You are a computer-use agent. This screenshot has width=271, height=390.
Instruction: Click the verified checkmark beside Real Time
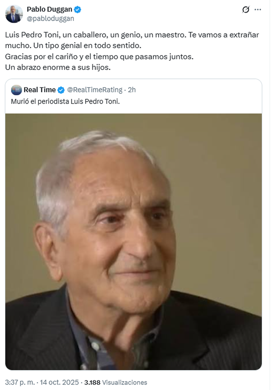click(61, 90)
